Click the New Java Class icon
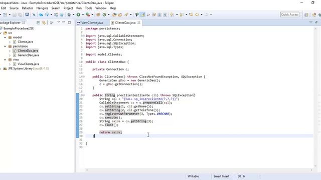 (x=104, y=14)
